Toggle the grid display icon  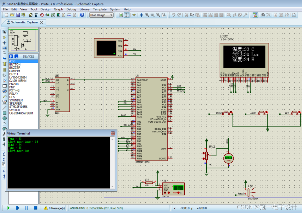[126, 15]
